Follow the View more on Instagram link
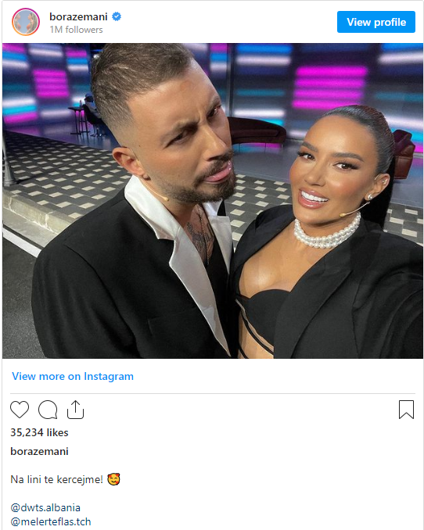 tap(73, 376)
